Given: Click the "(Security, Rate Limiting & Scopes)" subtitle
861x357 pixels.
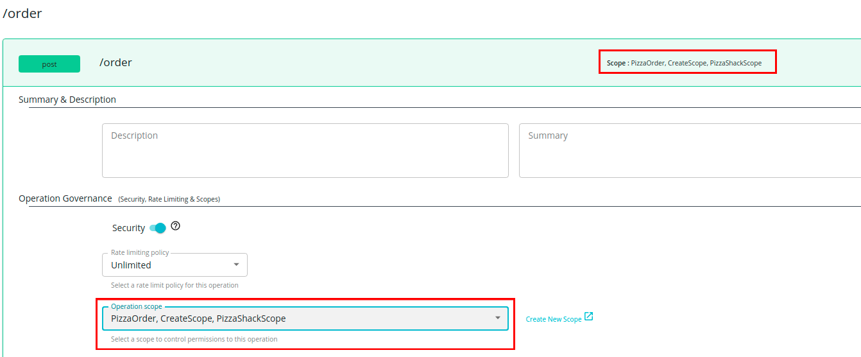Looking at the screenshot, I should pos(169,199).
